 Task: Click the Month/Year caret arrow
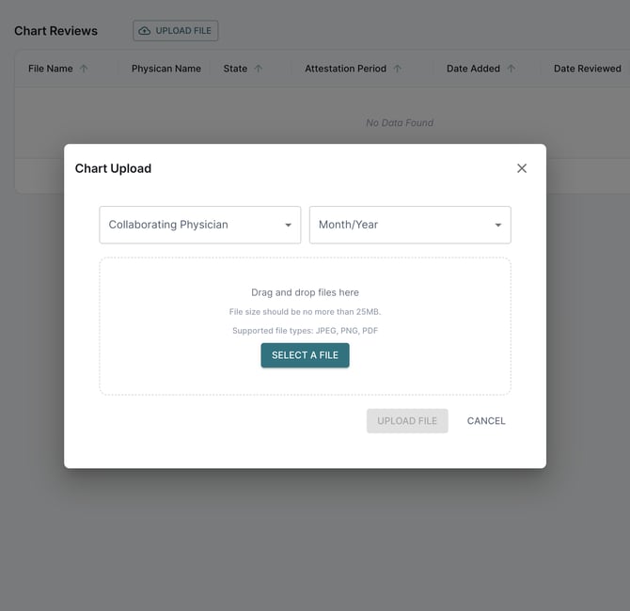tap(498, 225)
